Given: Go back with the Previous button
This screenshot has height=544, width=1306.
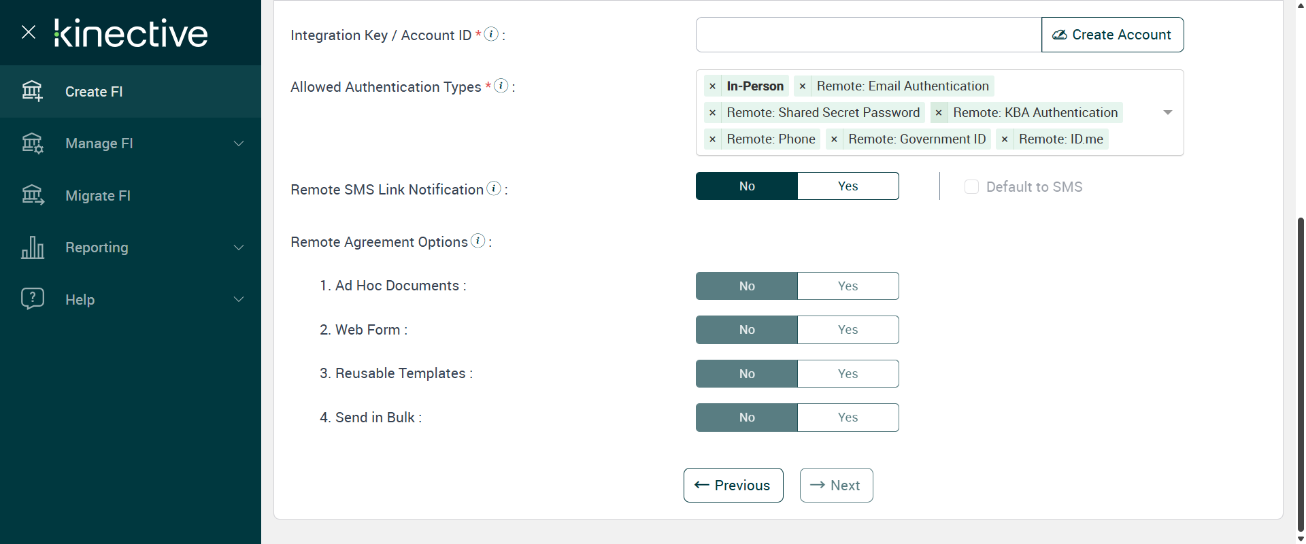Looking at the screenshot, I should coord(733,486).
